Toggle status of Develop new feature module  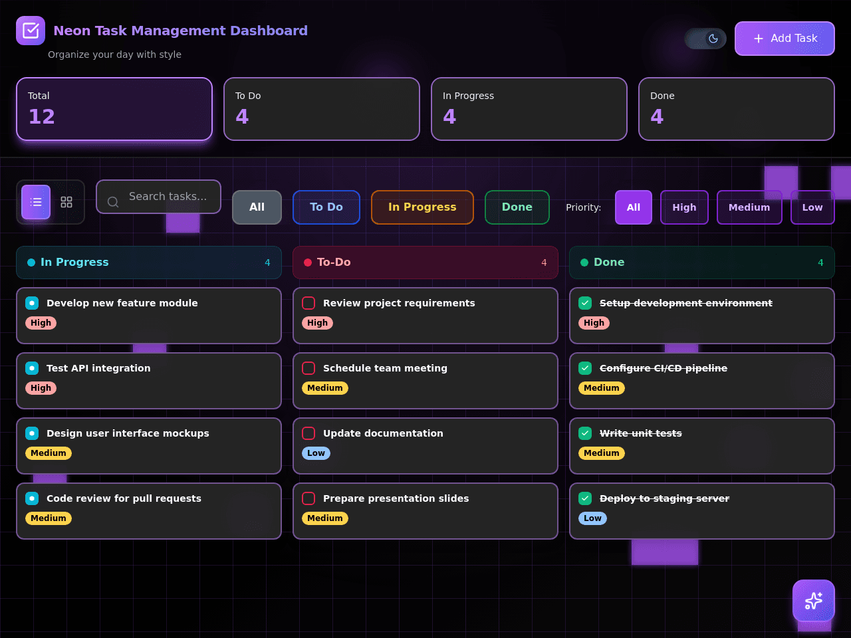click(x=32, y=303)
